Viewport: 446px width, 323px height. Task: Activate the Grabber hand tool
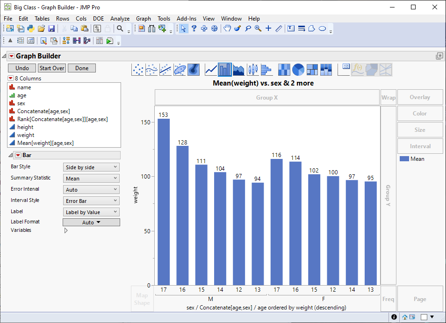point(227,29)
